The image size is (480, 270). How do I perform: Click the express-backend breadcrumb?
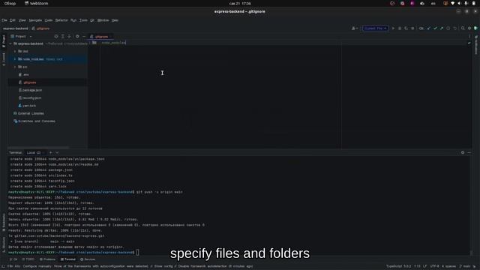point(15,28)
